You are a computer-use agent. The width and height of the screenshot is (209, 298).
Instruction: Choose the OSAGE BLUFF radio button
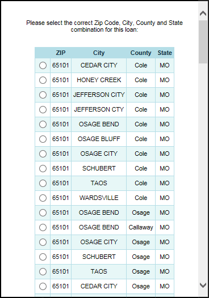[x=43, y=139]
